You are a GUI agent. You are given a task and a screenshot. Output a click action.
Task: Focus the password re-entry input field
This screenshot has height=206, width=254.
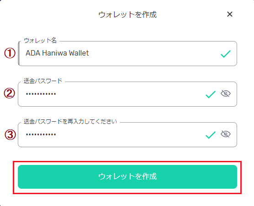[127, 134]
